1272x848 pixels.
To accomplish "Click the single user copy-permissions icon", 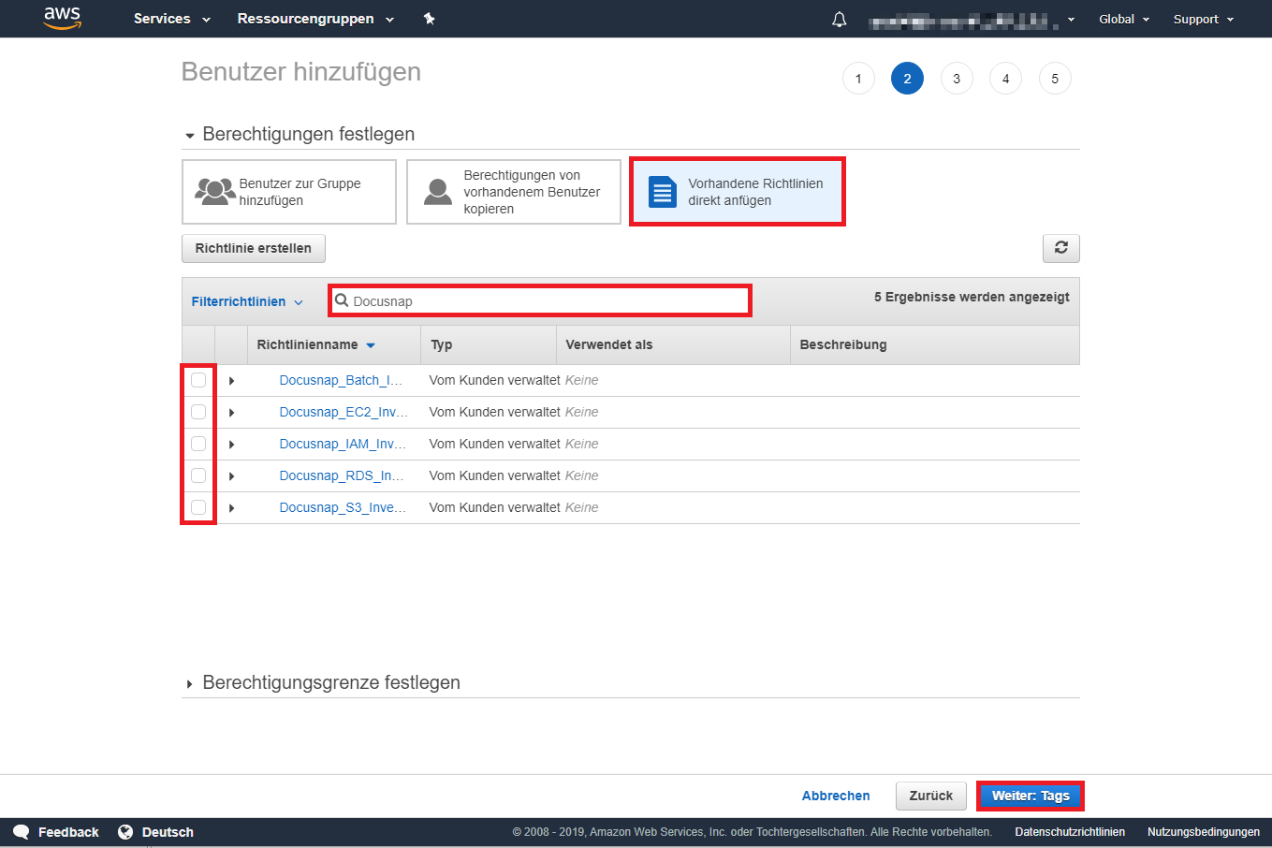I will [x=438, y=192].
